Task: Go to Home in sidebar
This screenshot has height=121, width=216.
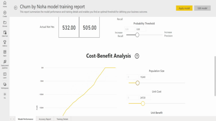Action: click(5, 4)
